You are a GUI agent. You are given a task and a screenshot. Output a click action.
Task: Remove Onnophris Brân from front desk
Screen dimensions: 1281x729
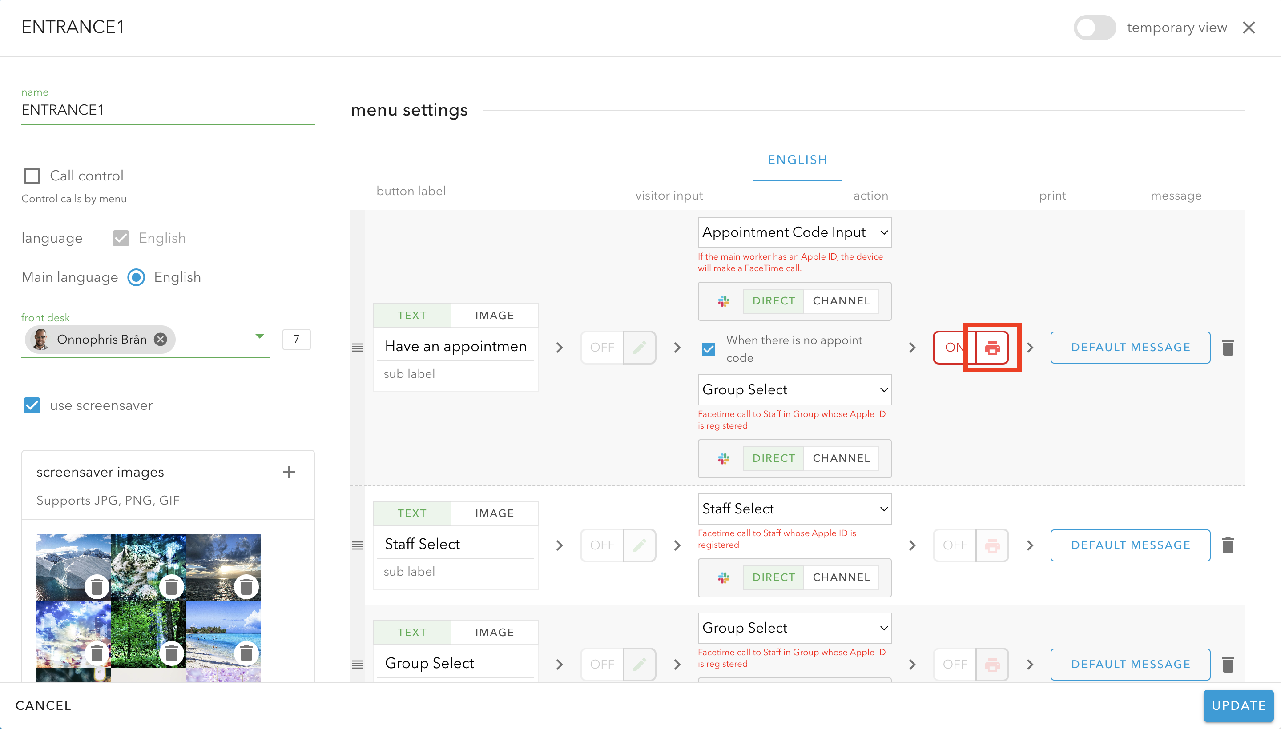[160, 340]
